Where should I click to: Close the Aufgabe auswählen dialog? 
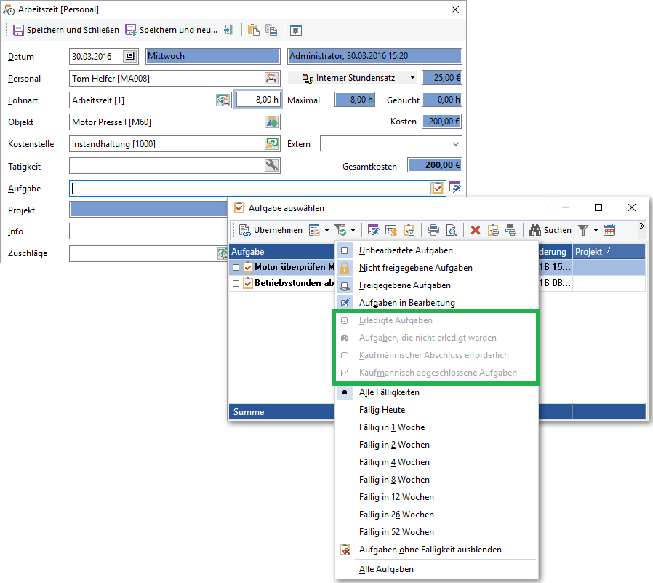pos(632,207)
